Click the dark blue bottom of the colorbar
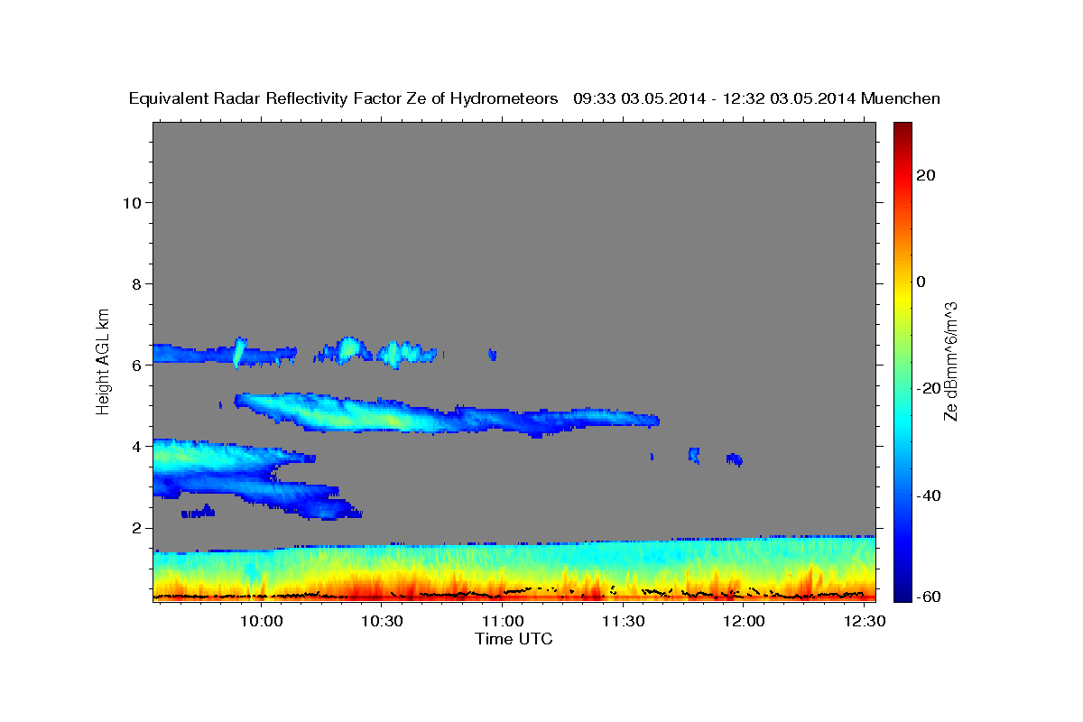This screenshot has height=722, width=1083. [902, 591]
